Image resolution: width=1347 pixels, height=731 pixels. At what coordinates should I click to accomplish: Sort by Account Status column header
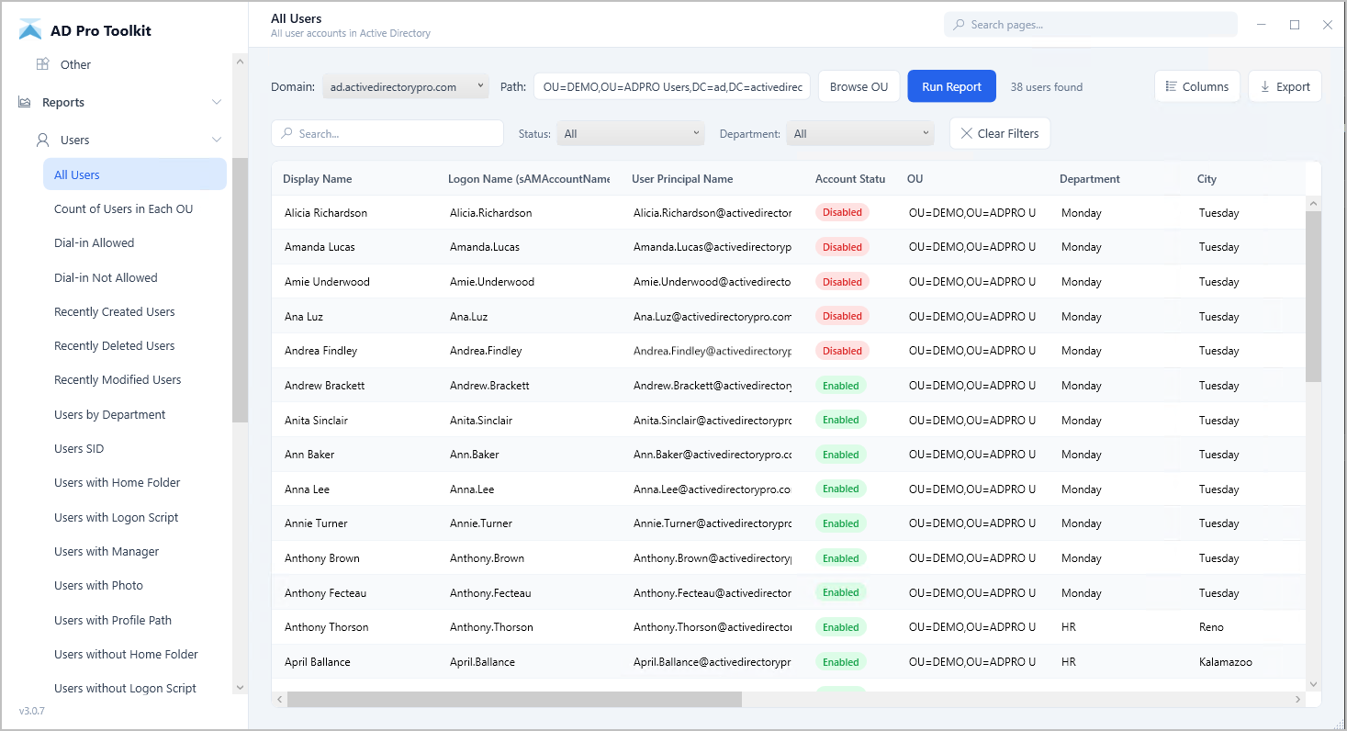[x=850, y=179]
